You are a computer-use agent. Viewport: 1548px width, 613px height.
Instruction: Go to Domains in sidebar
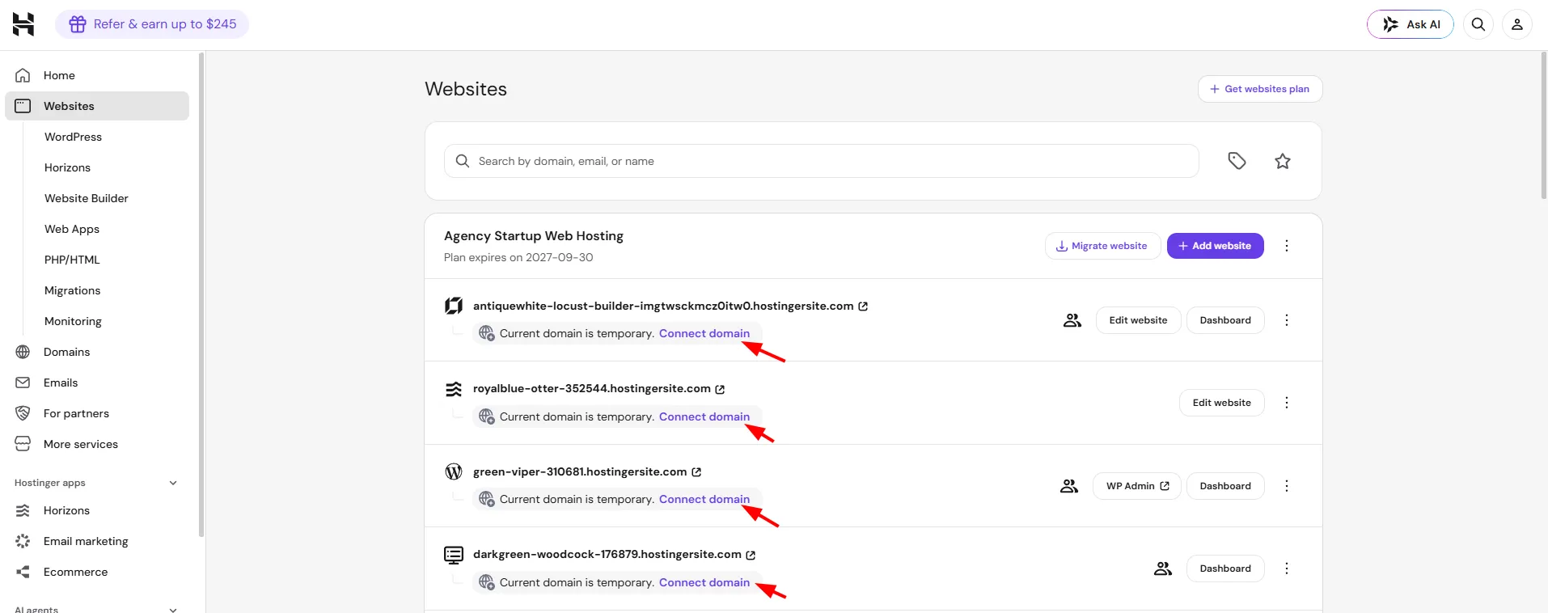coord(66,352)
